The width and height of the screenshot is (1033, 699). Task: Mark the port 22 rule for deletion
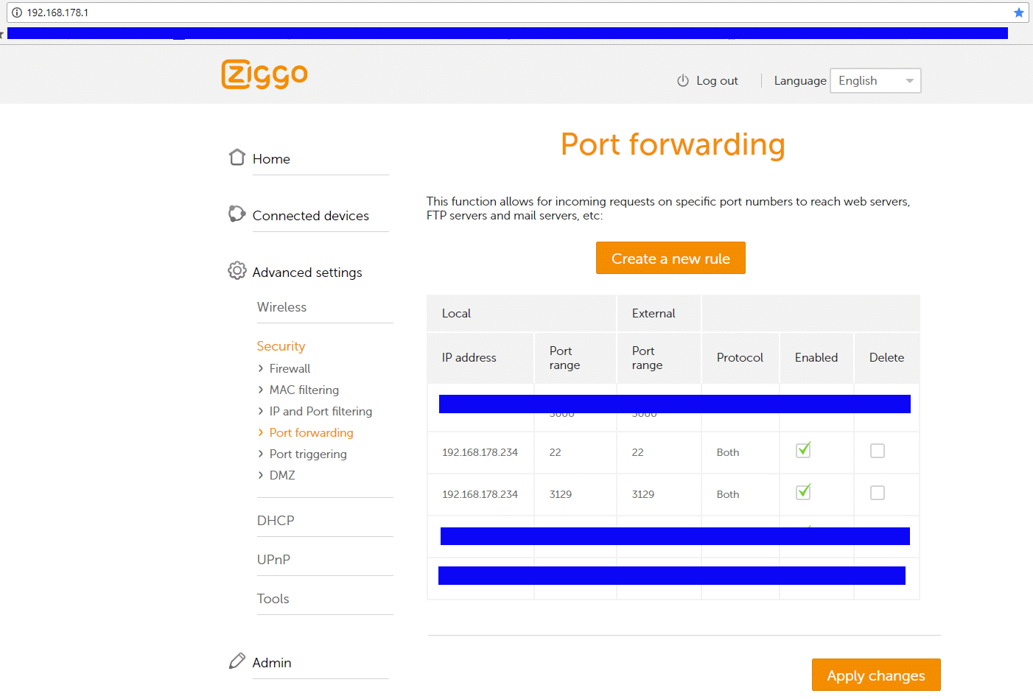click(877, 451)
